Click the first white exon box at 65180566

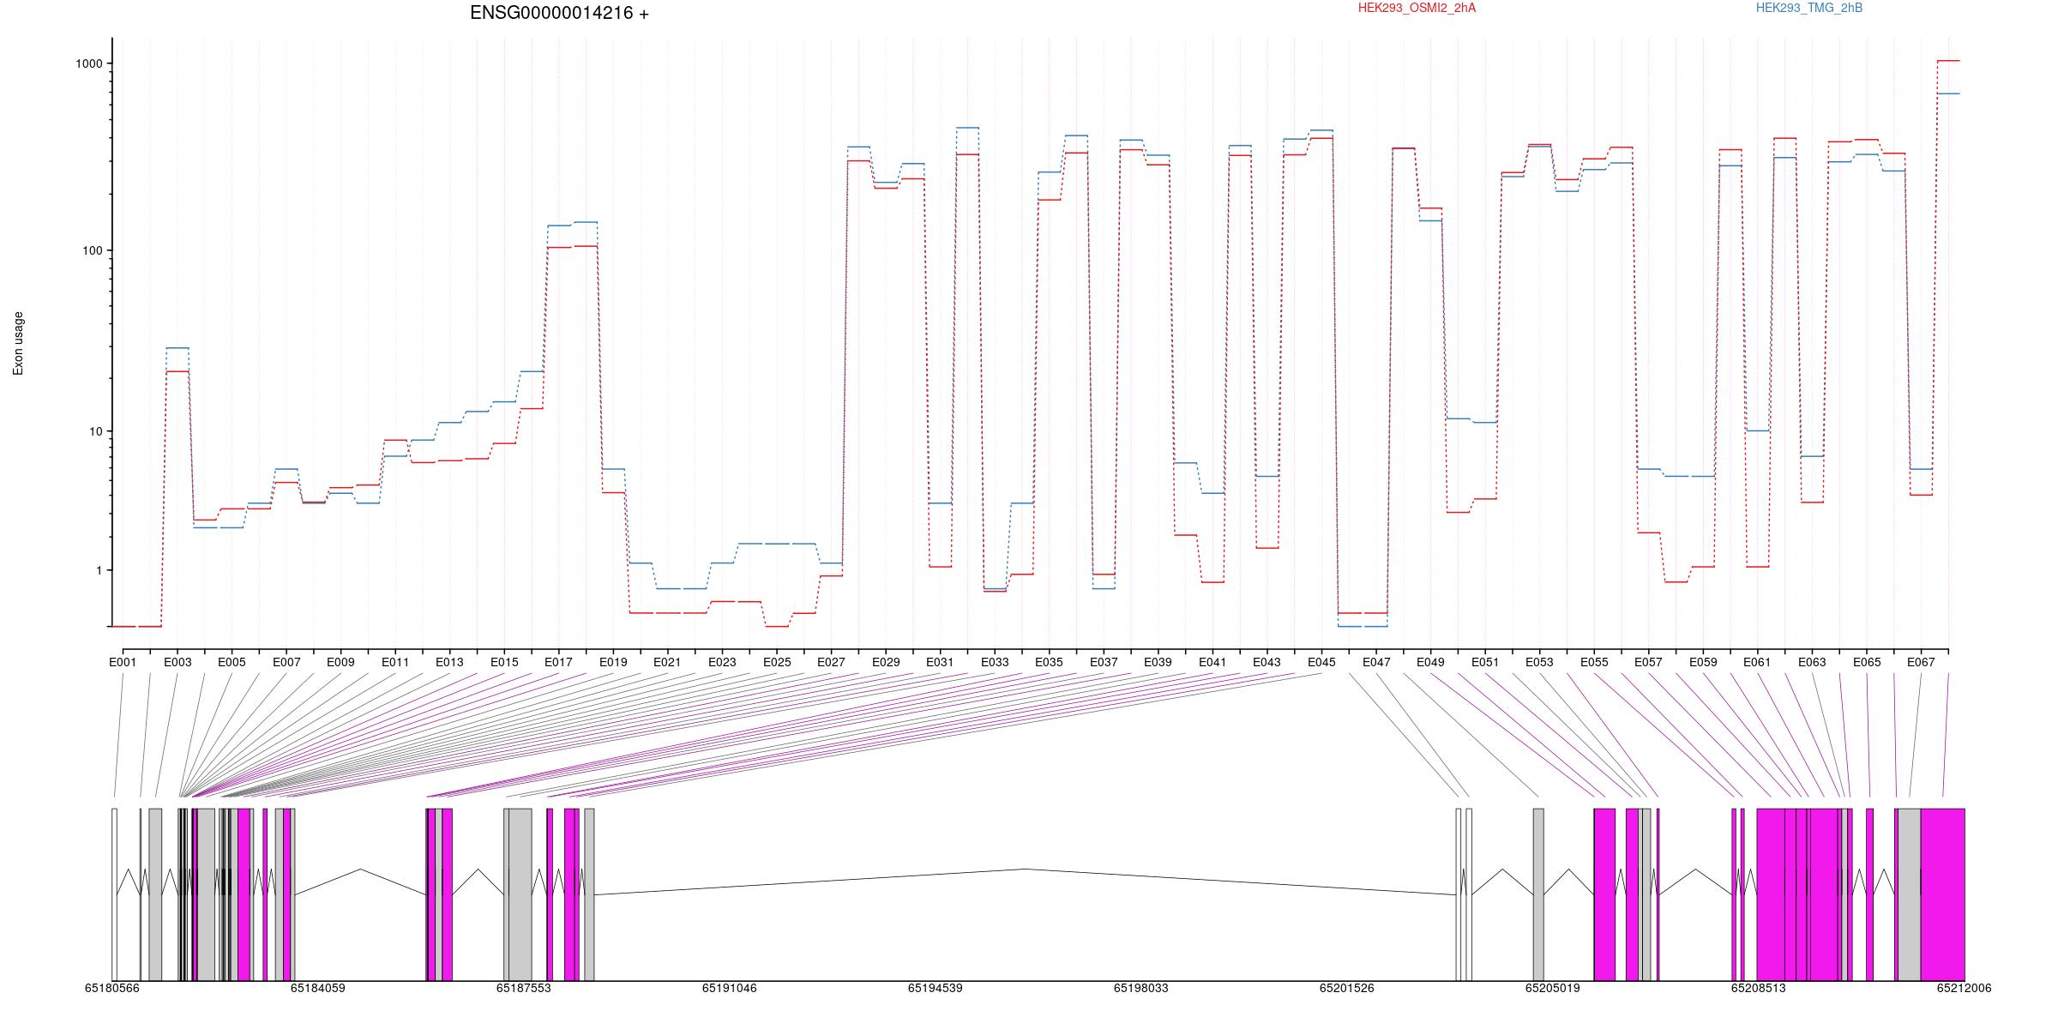tap(115, 894)
